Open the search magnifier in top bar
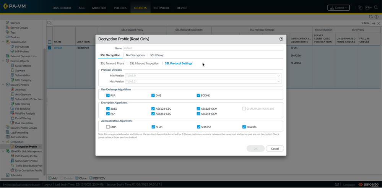Screen dimensions: 382x188 [376, 8]
